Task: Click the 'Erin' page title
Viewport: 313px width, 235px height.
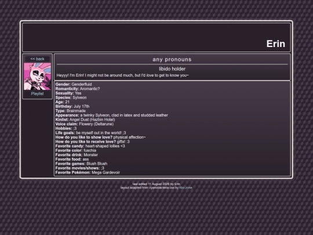Action: click(276, 44)
